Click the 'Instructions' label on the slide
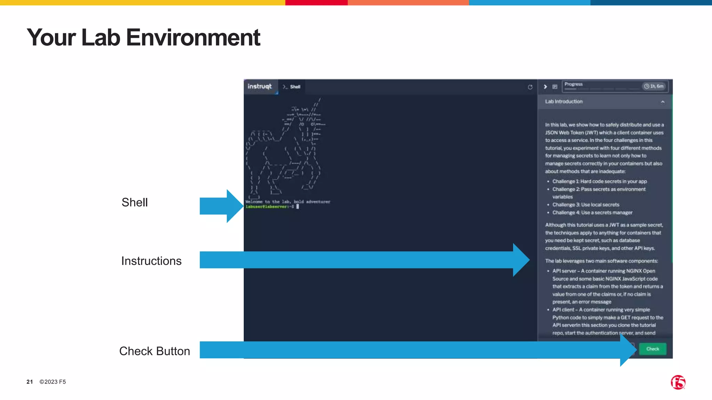 pyautogui.click(x=151, y=261)
